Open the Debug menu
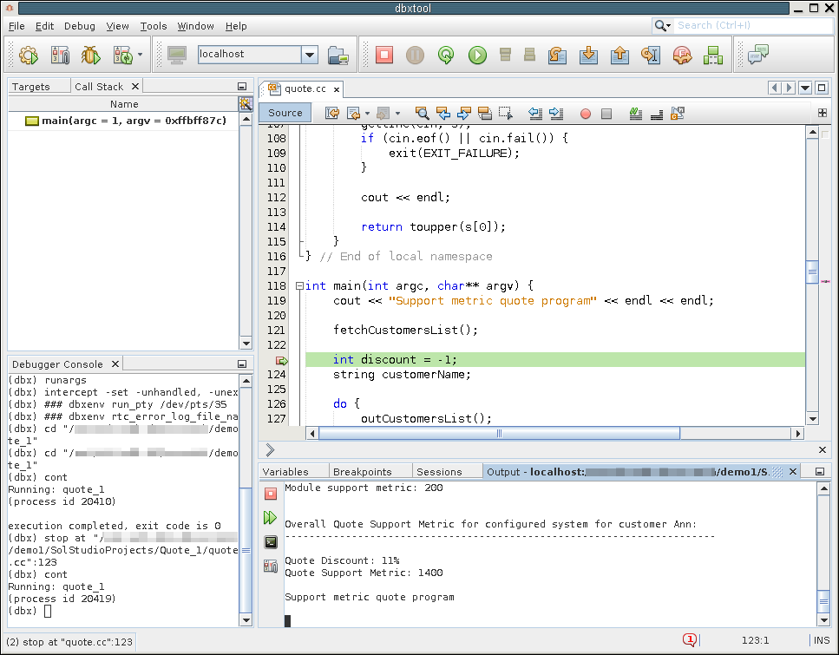Screen dimensions: 839x655 80,26
